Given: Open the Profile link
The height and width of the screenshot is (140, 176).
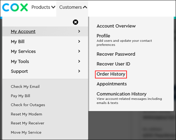Looking at the screenshot, I should tap(103, 36).
